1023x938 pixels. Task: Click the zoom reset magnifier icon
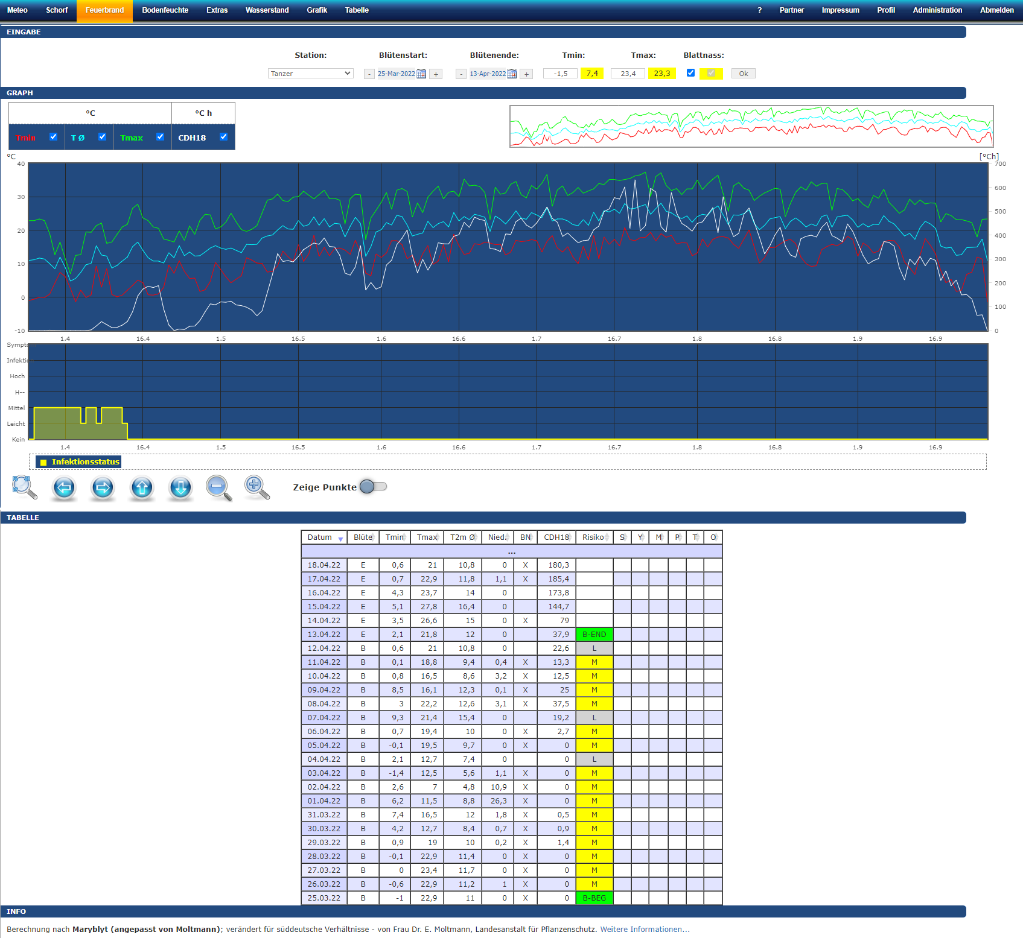click(24, 487)
